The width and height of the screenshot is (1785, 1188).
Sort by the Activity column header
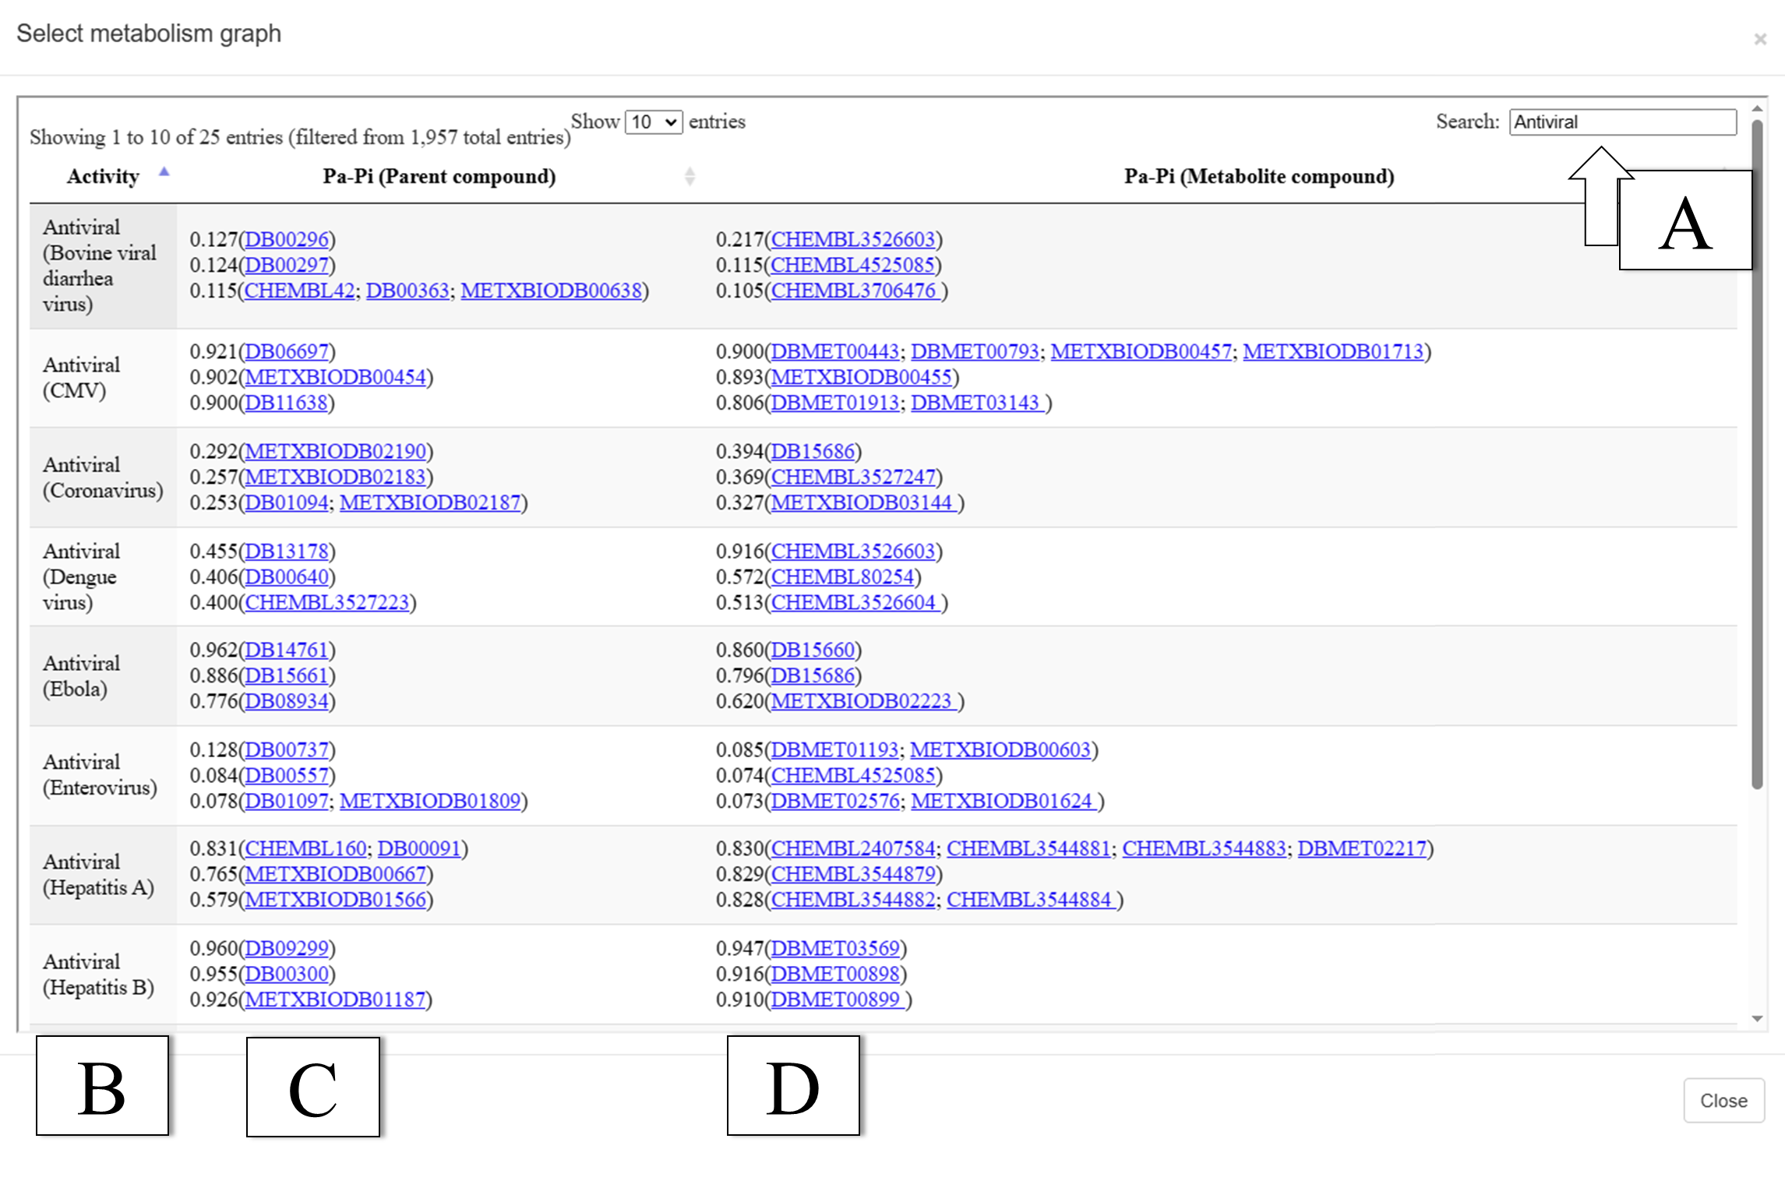(x=103, y=177)
